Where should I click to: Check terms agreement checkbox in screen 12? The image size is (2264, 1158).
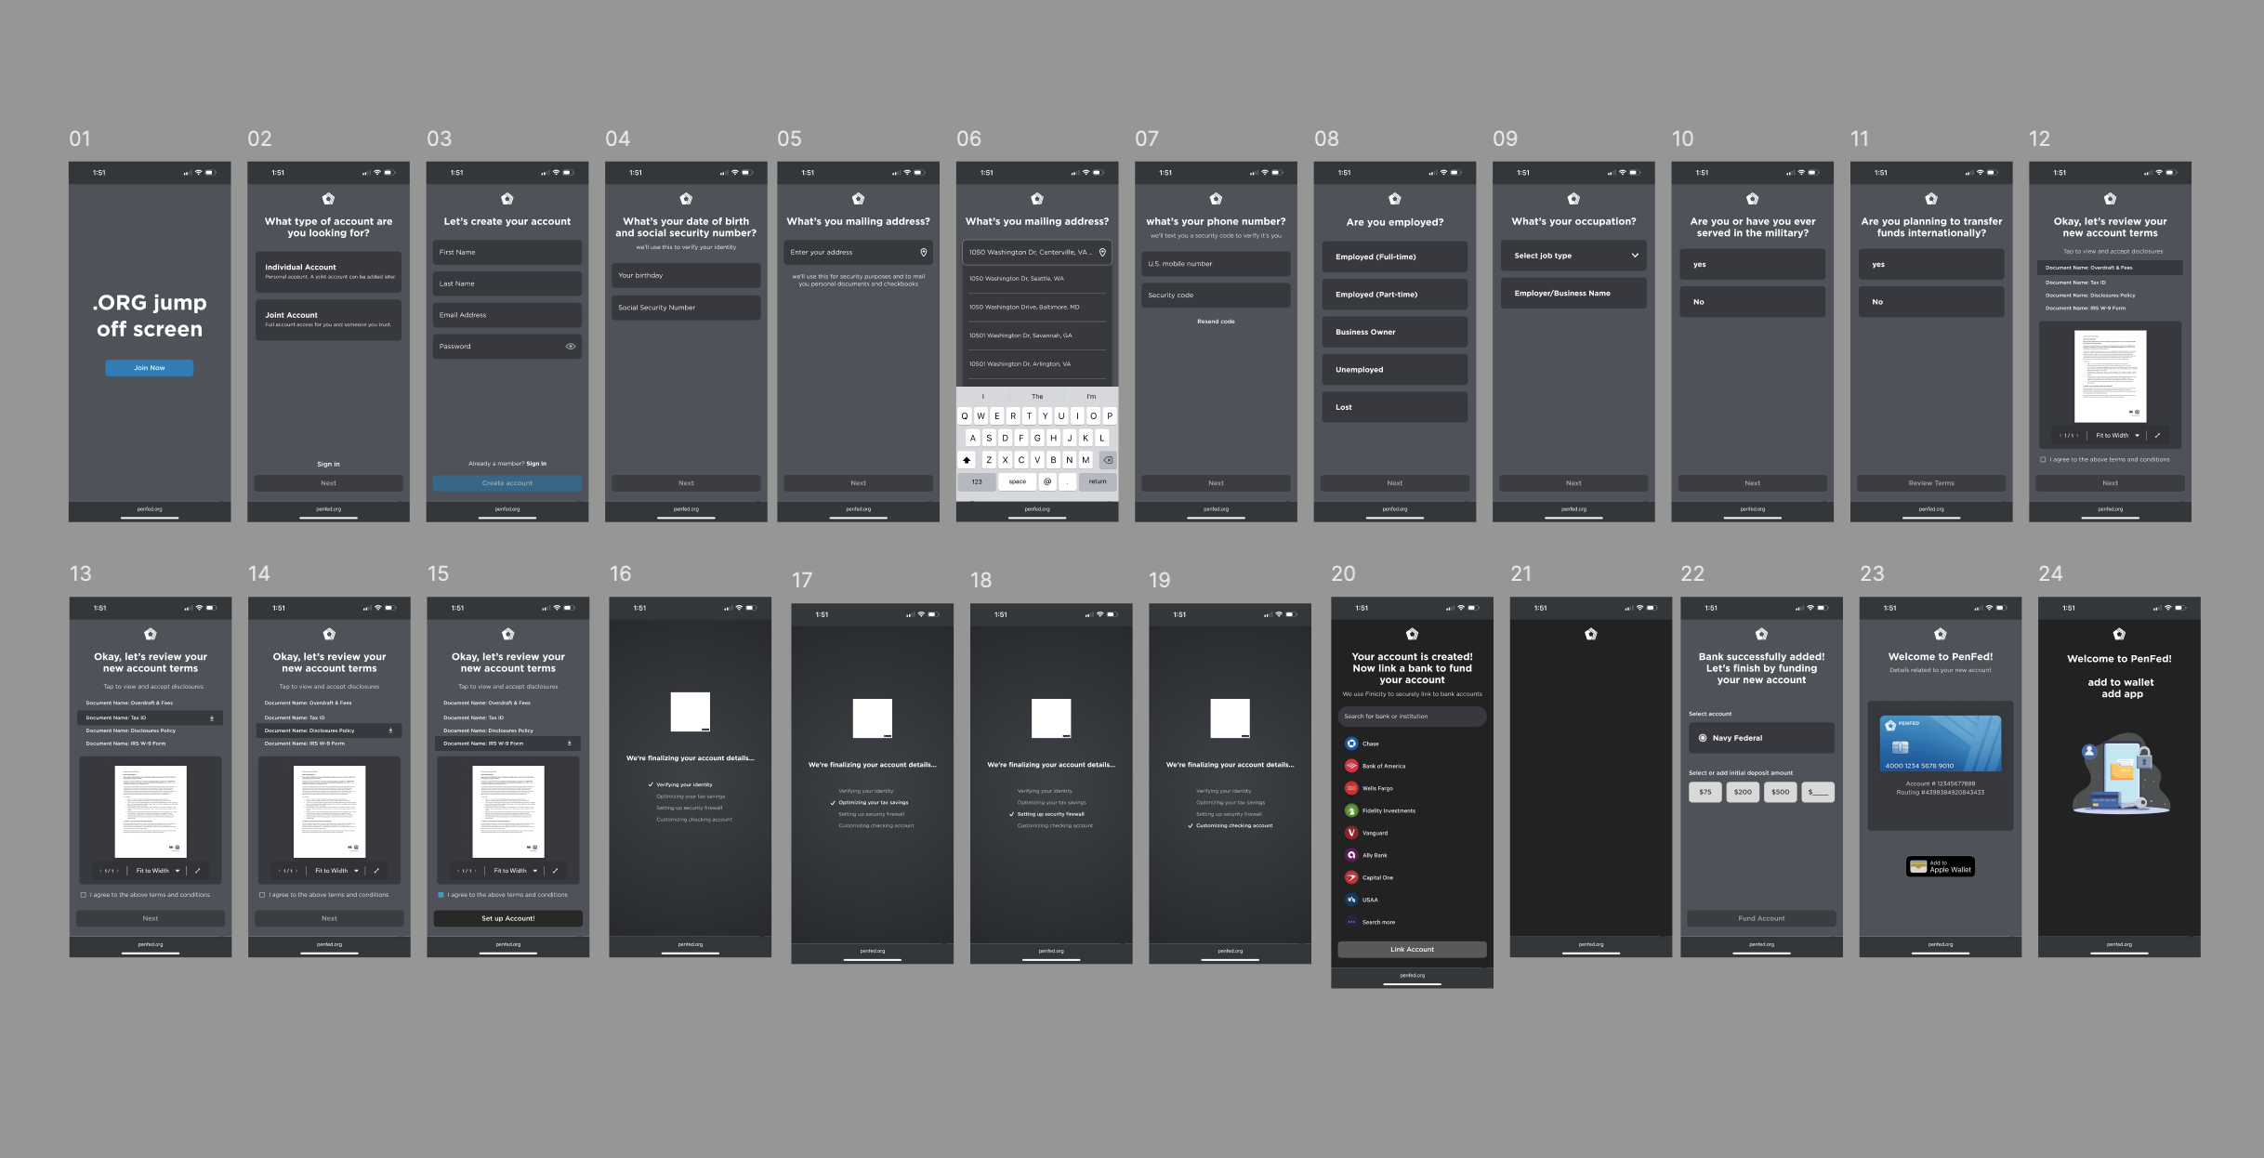tap(2043, 459)
